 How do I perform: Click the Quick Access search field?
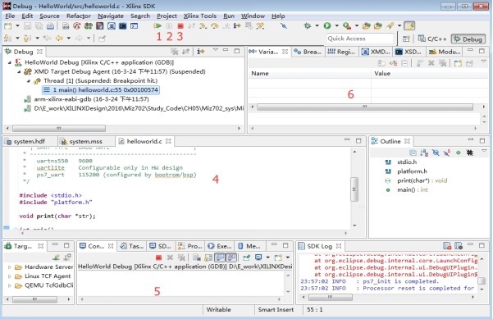tap(359, 39)
